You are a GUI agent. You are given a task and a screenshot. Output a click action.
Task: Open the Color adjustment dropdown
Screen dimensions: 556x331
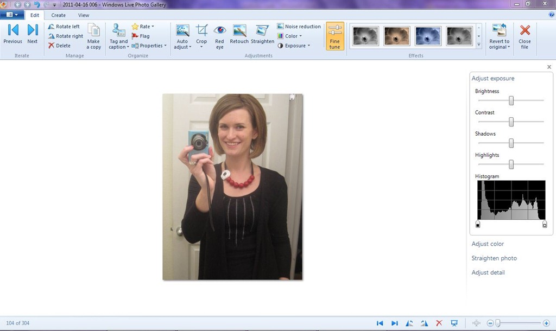click(289, 36)
